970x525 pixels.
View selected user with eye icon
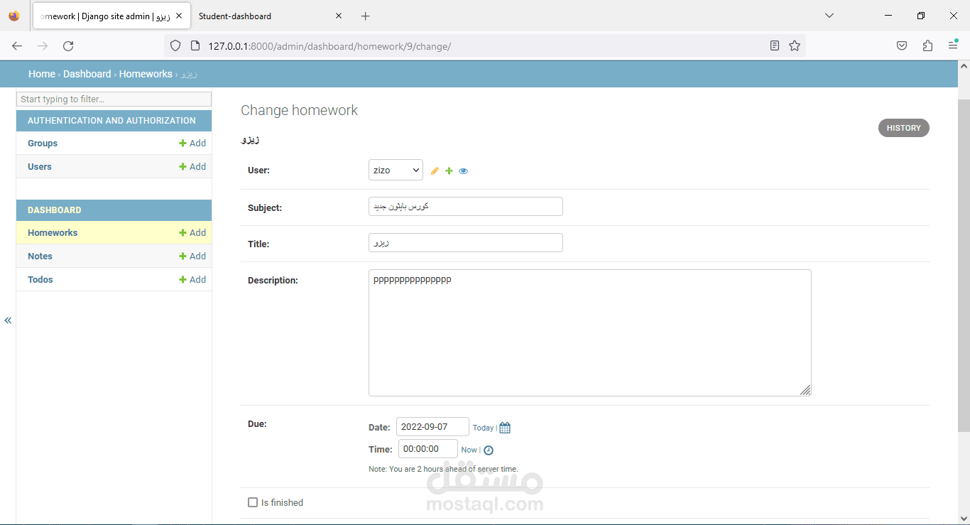[464, 171]
